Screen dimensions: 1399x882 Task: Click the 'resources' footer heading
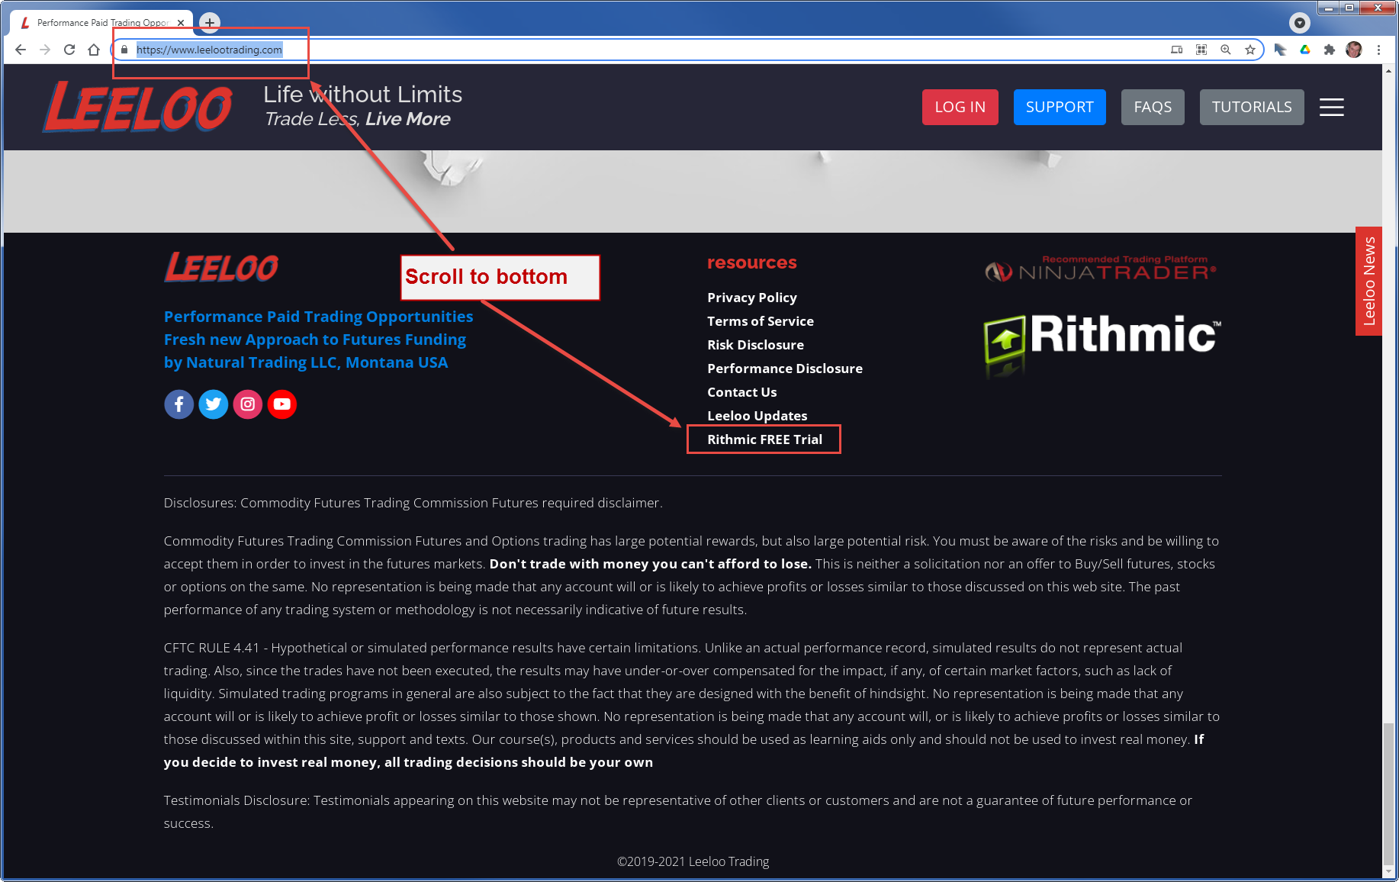click(x=752, y=262)
